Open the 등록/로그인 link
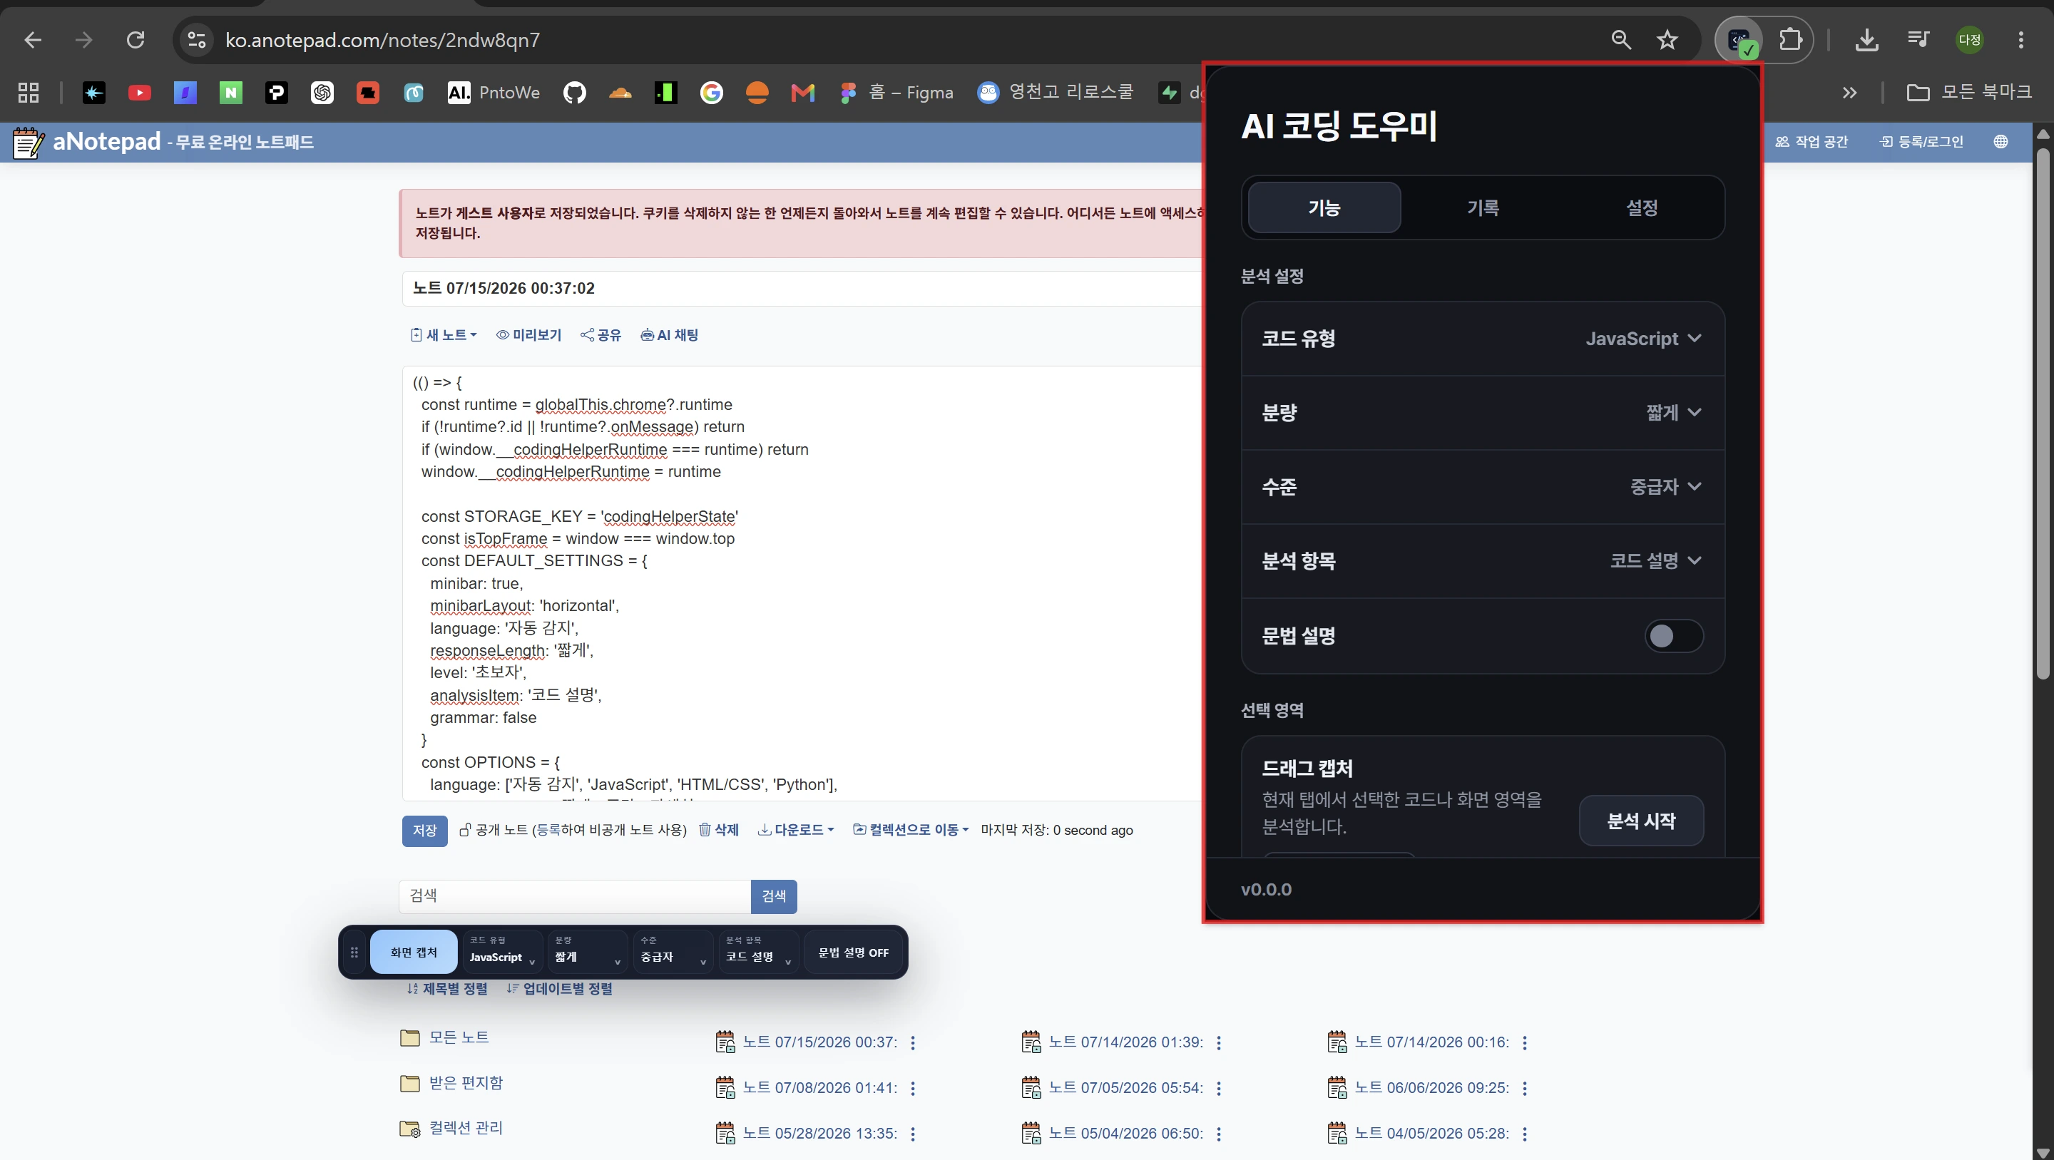Image resolution: width=2054 pixels, height=1160 pixels. point(1921,142)
